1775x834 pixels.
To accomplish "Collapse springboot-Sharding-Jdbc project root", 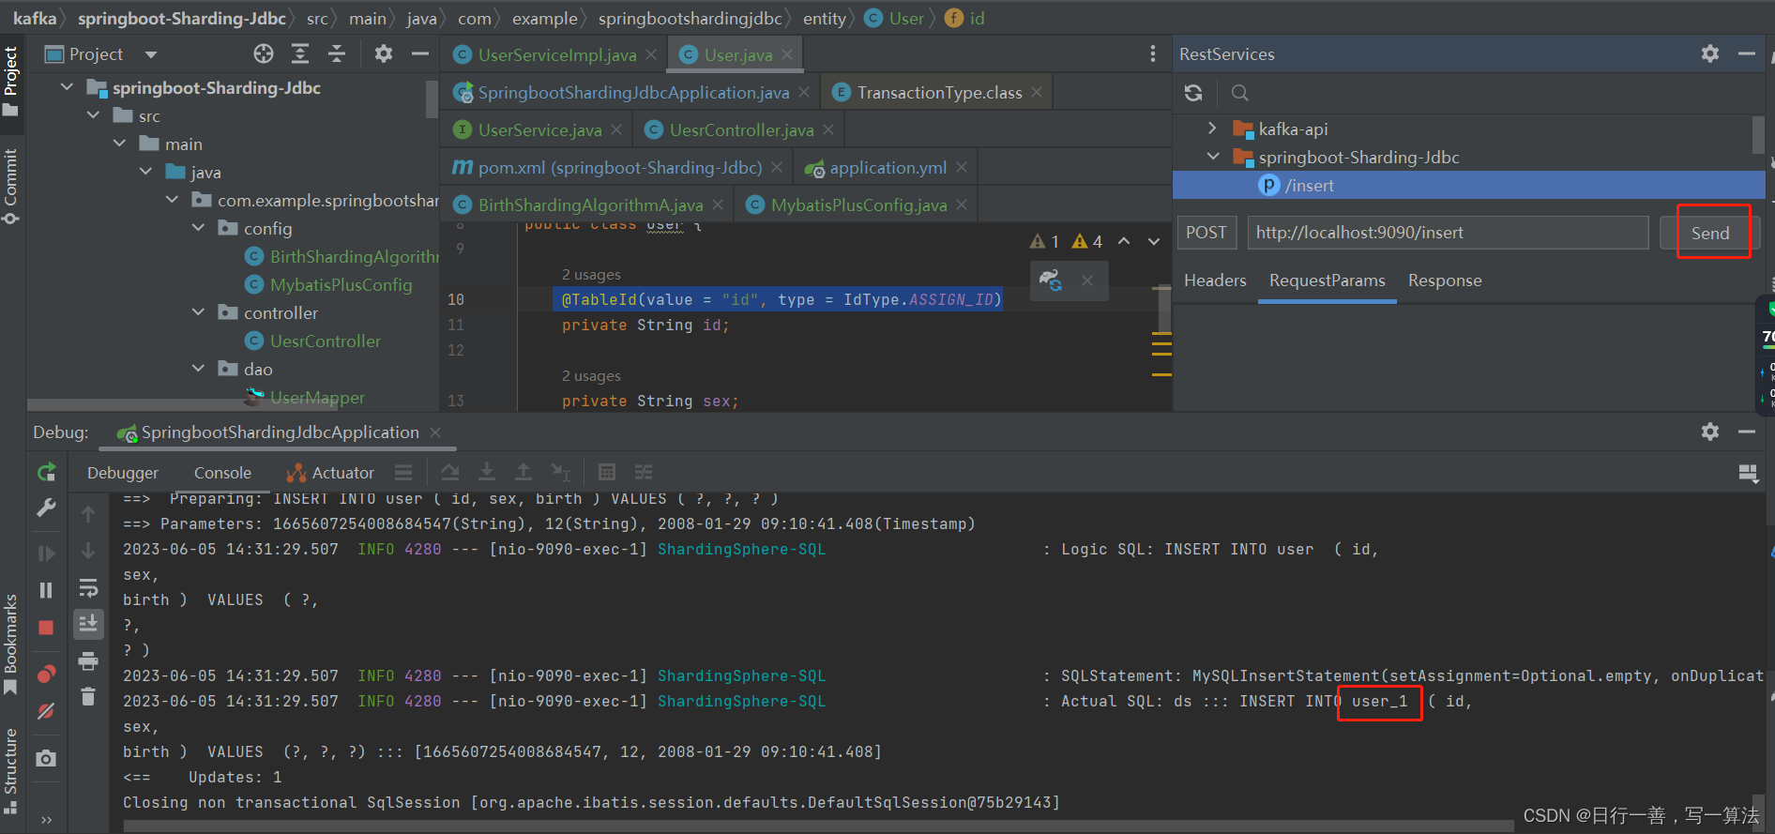I will 67,87.
